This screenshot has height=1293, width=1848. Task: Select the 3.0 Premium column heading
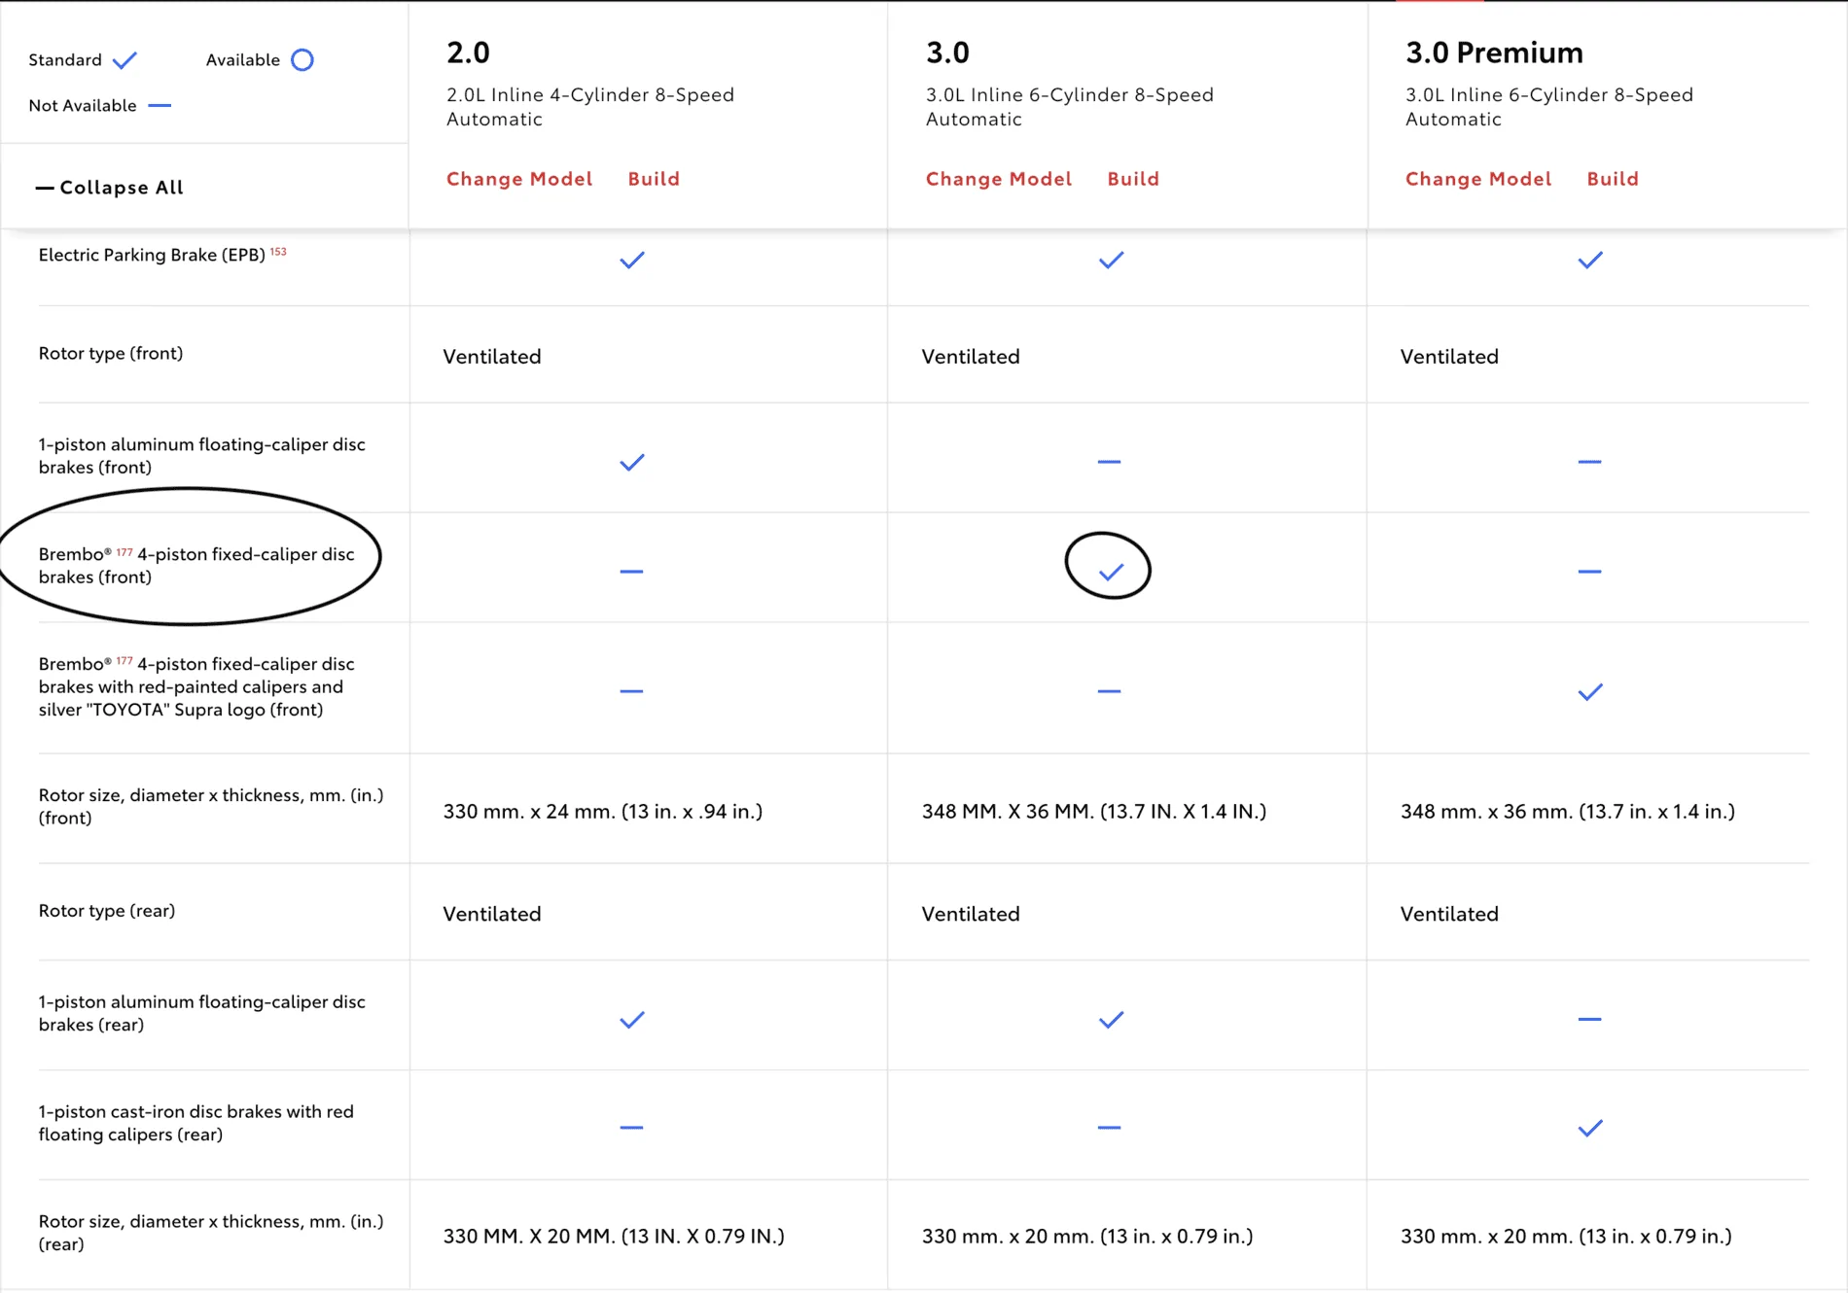pos(1494,52)
